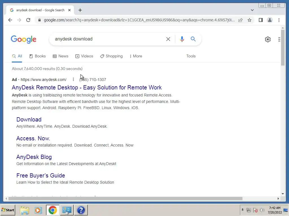Screen dimensions: 289x216
Task: Open Google apps grid
Action: (x=279, y=39)
